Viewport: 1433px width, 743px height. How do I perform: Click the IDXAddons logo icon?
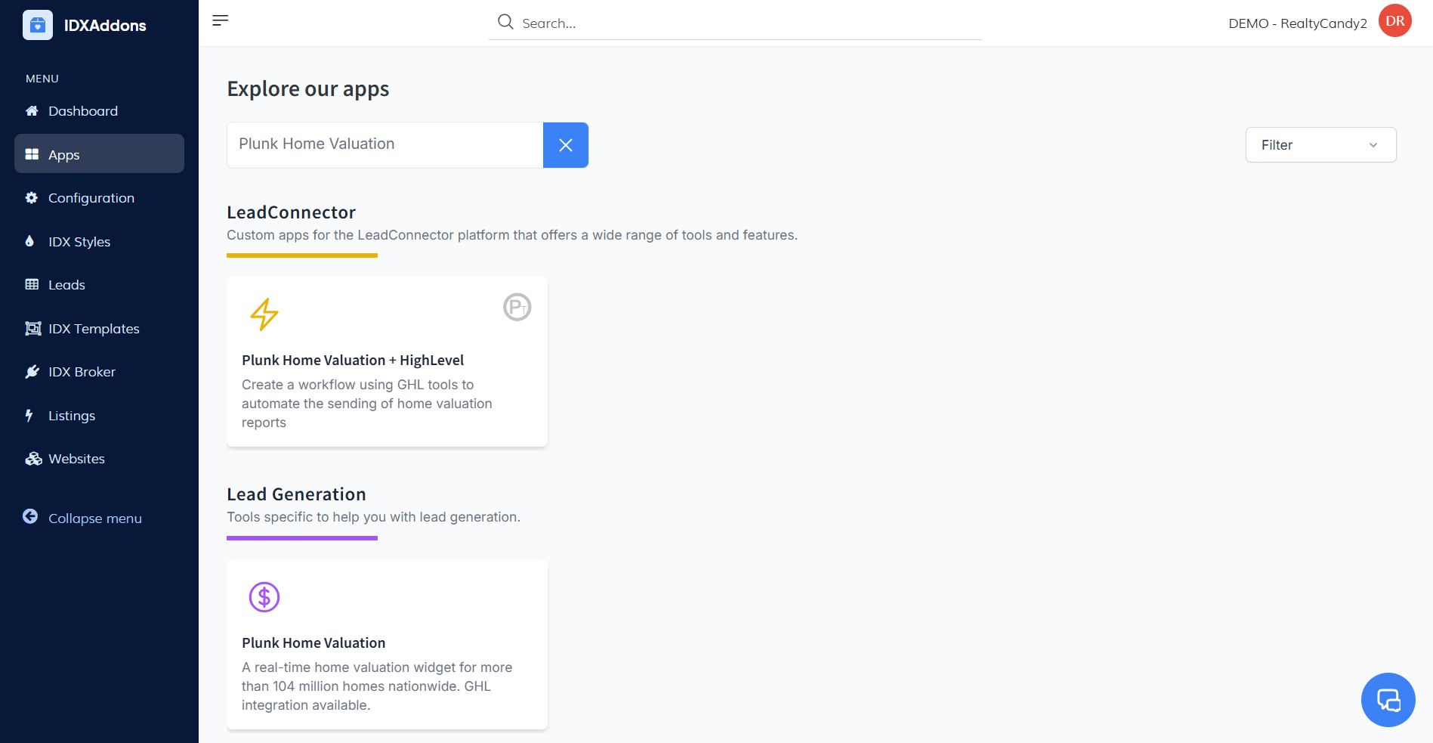tap(38, 25)
